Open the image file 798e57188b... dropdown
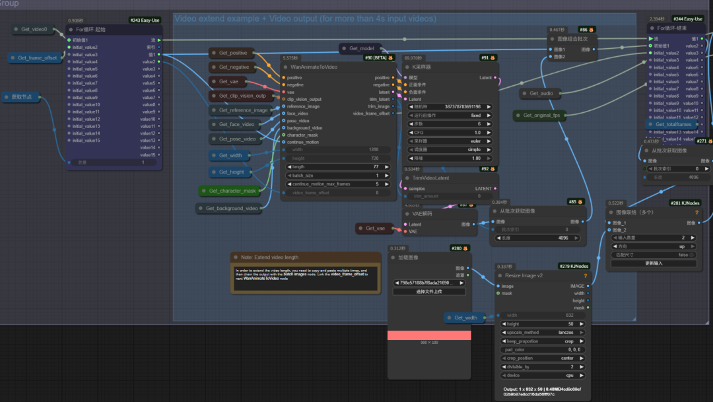Screen dimensions: 713x402 coord(429,283)
